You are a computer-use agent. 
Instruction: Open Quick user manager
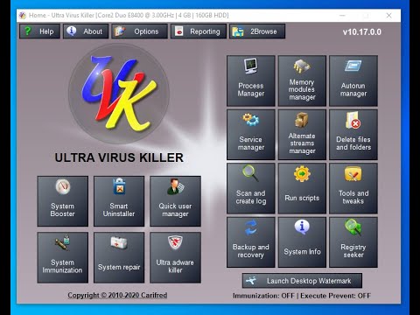(175, 201)
